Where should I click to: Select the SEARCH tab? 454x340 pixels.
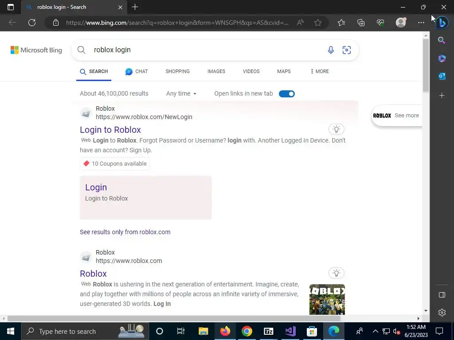coord(94,71)
